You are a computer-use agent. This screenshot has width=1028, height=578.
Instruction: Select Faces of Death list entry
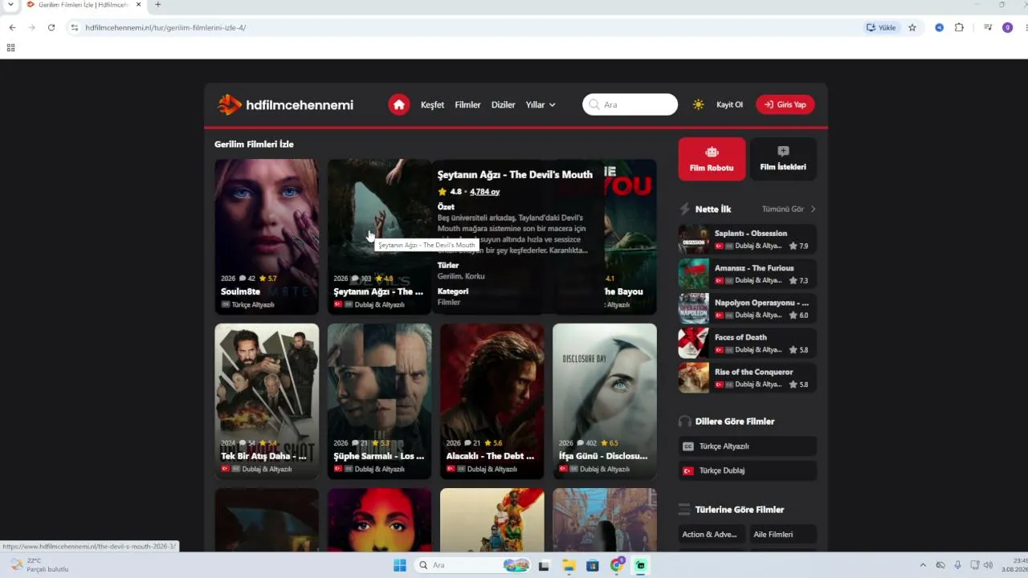click(x=747, y=343)
